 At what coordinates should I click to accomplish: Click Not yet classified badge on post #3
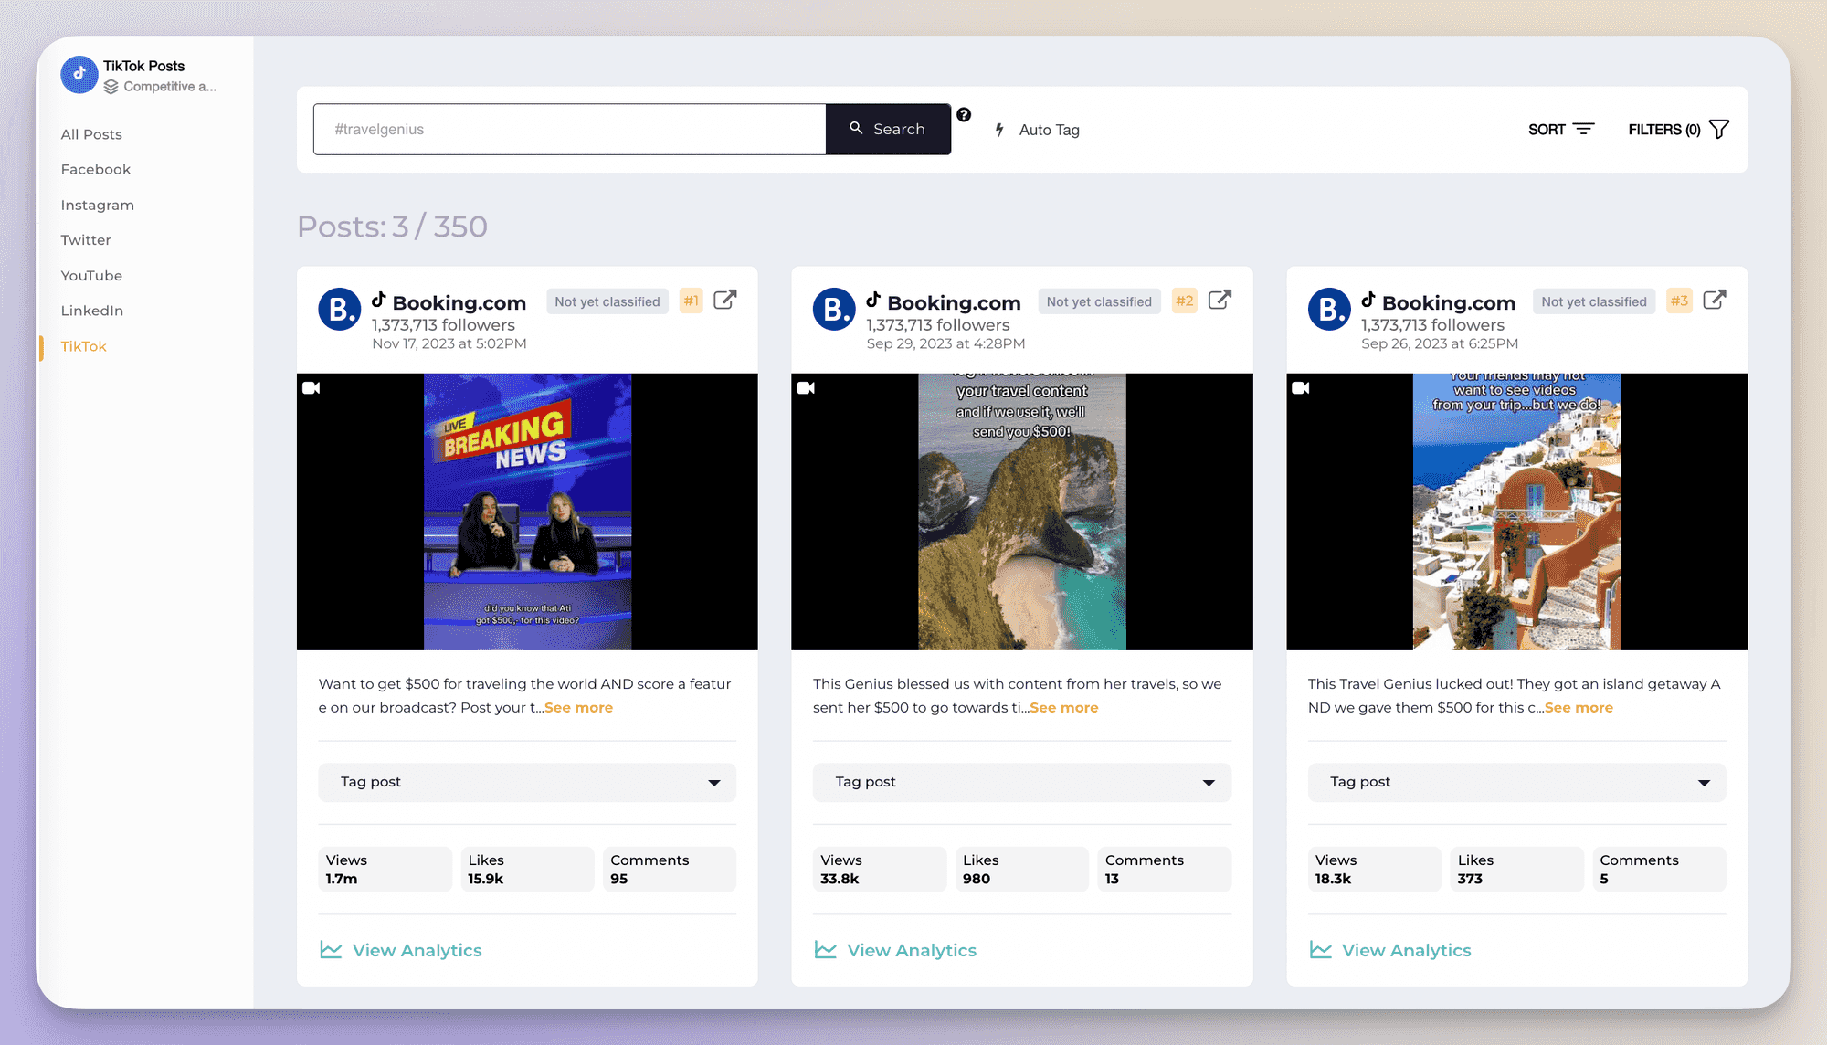pyautogui.click(x=1594, y=301)
